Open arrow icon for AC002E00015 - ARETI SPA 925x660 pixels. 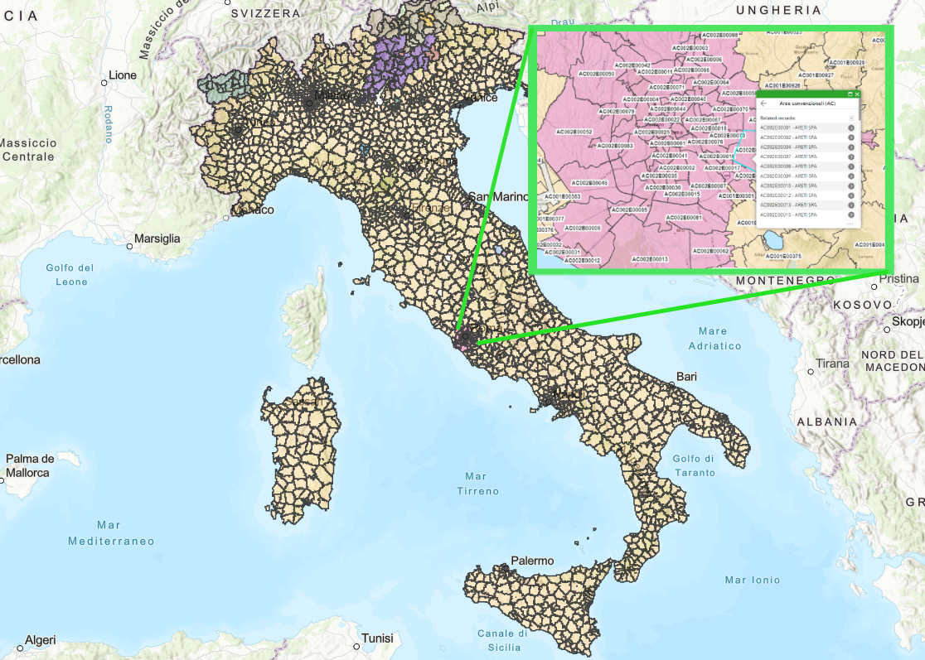tap(851, 215)
